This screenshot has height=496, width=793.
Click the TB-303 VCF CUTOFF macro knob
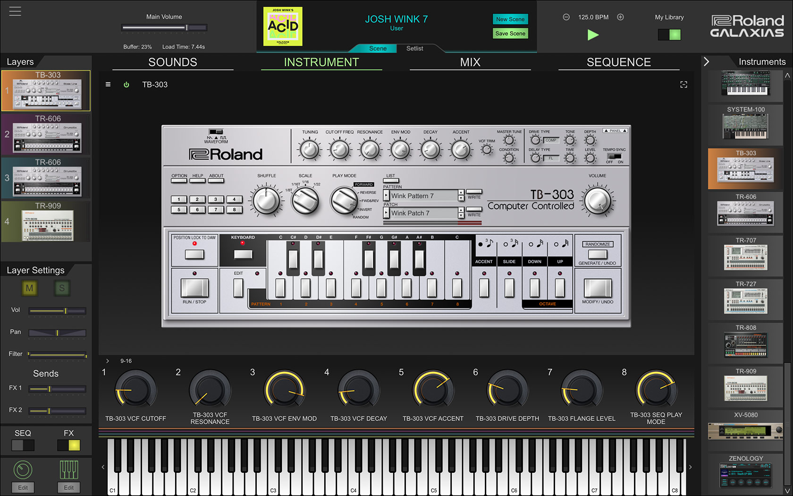click(136, 390)
